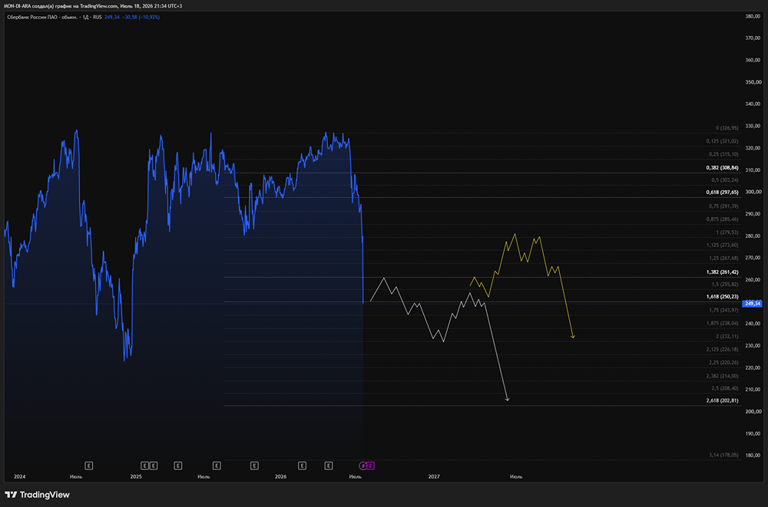768x507 pixels.
Task: Click the 2027 label on the time axis
Action: click(x=434, y=476)
